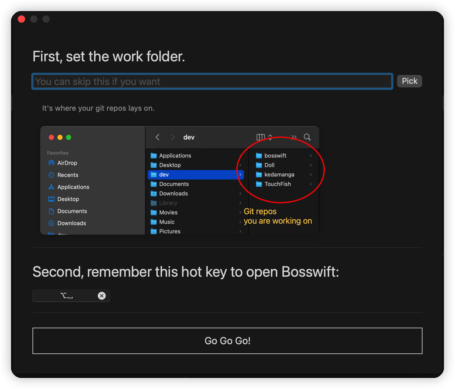Open the folder picker with Pick button
The image size is (455, 389).
click(409, 81)
